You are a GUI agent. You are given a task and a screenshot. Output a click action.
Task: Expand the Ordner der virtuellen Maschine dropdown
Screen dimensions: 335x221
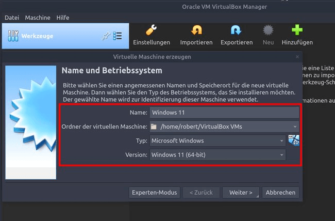click(x=295, y=127)
